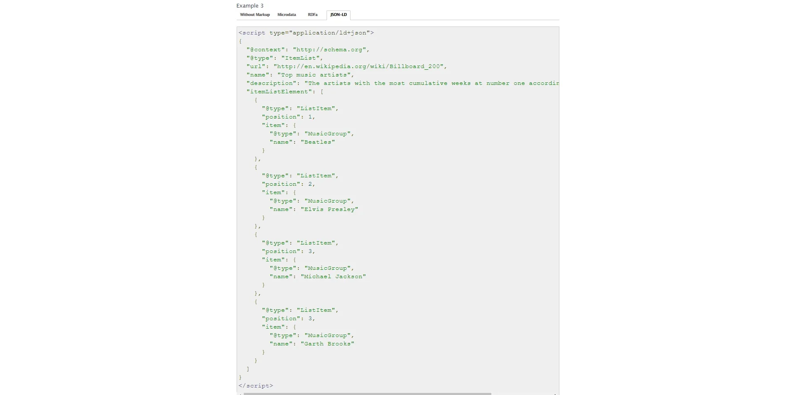The height and width of the screenshot is (395, 796).
Task: Click the JSON-LD tab
Action: [338, 15]
